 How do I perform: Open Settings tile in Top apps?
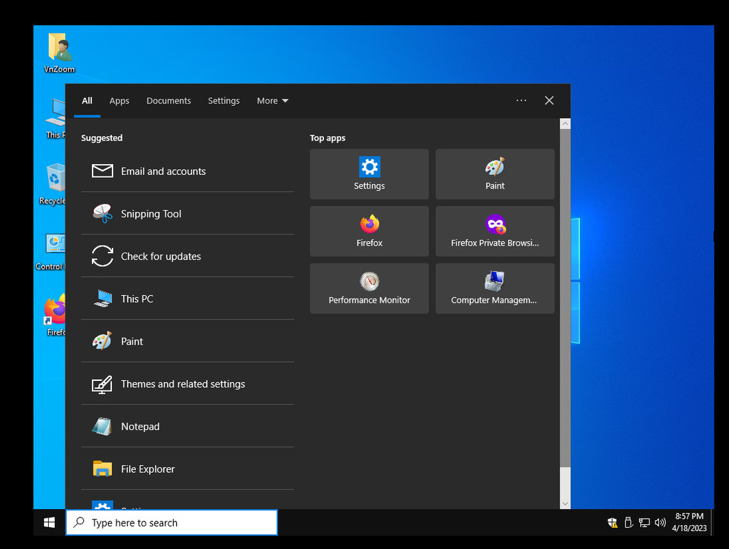click(x=369, y=174)
